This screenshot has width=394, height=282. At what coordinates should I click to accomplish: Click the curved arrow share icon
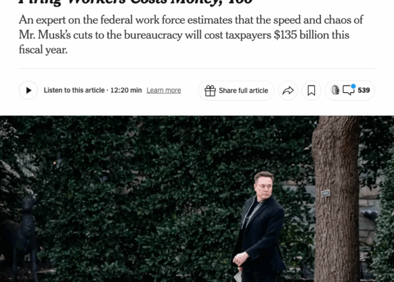pos(288,90)
